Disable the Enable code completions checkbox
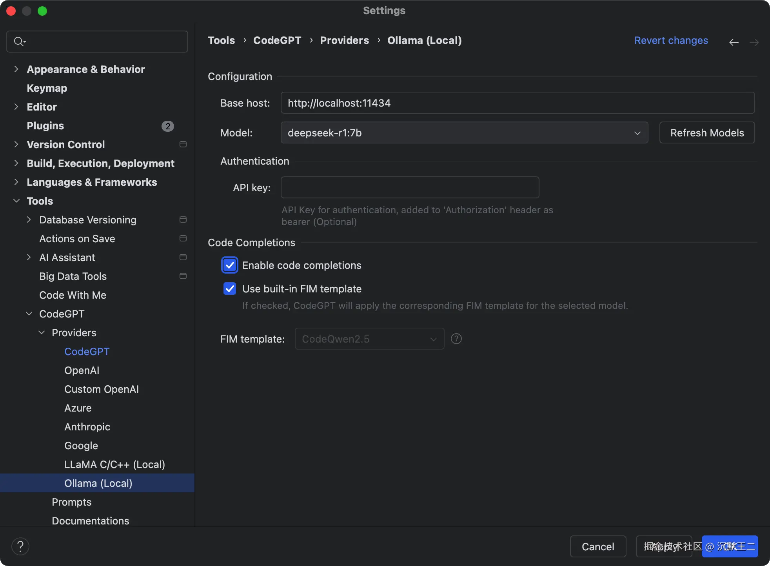770x566 pixels. 230,265
